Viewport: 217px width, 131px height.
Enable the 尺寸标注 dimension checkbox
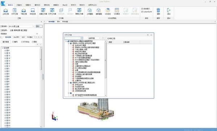pos(22,42)
